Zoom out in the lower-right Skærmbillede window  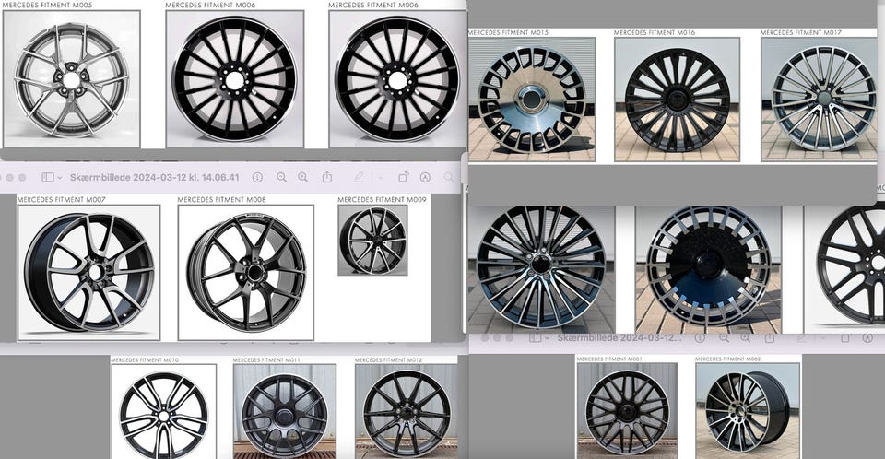tap(725, 338)
